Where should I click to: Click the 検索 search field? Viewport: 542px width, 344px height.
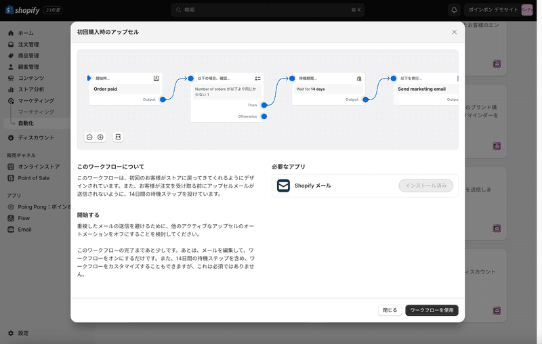point(268,10)
